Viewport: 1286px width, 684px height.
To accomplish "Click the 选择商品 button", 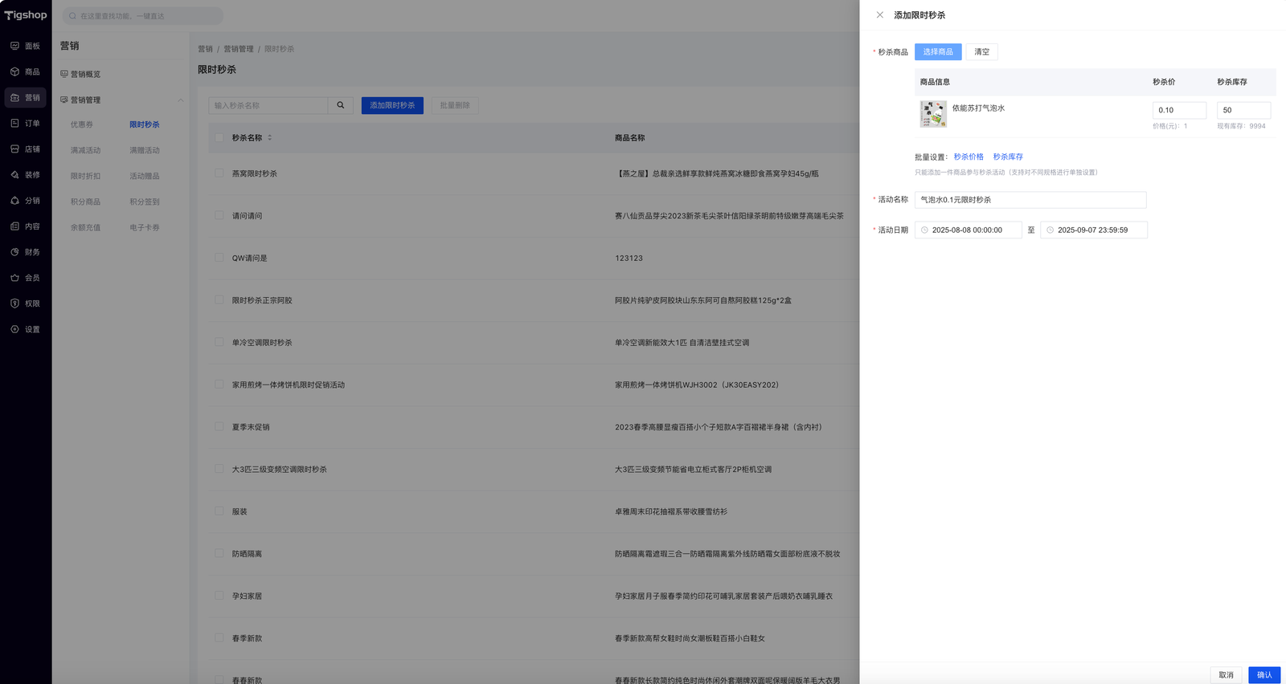I will (x=937, y=52).
